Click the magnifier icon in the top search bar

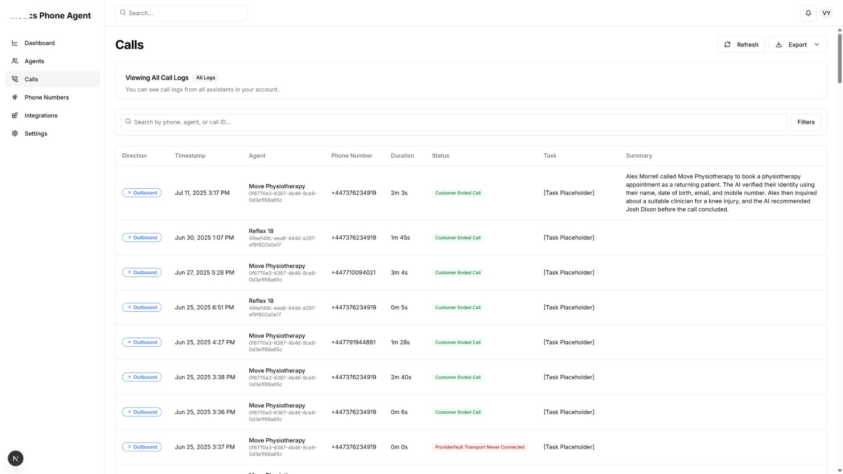[x=123, y=13]
